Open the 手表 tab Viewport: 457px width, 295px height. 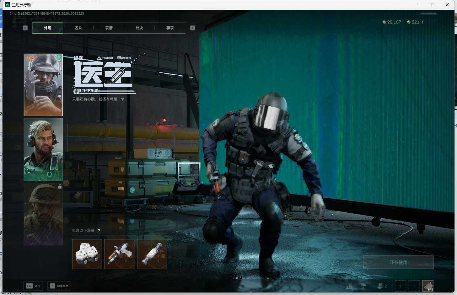(170, 28)
